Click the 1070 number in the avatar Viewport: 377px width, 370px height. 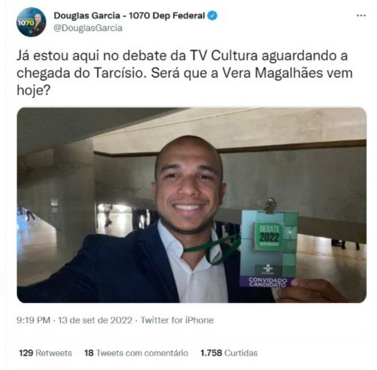point(26,23)
